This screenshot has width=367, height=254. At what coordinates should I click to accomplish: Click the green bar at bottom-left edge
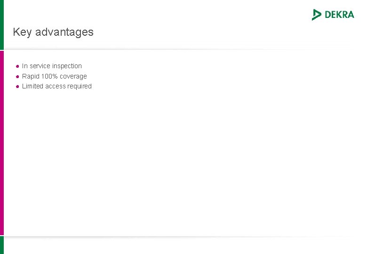[x=2, y=245]
